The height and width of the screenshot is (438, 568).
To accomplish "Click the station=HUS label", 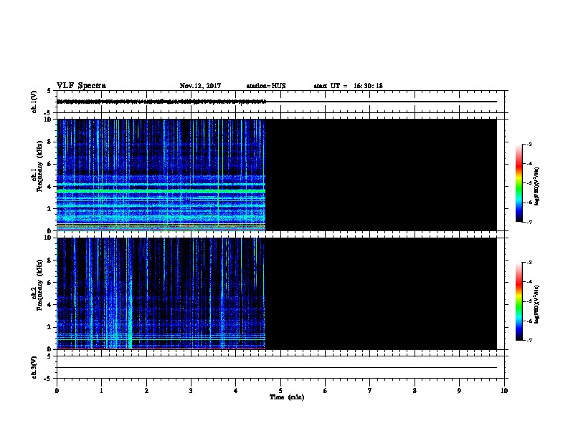I will pos(265,86).
